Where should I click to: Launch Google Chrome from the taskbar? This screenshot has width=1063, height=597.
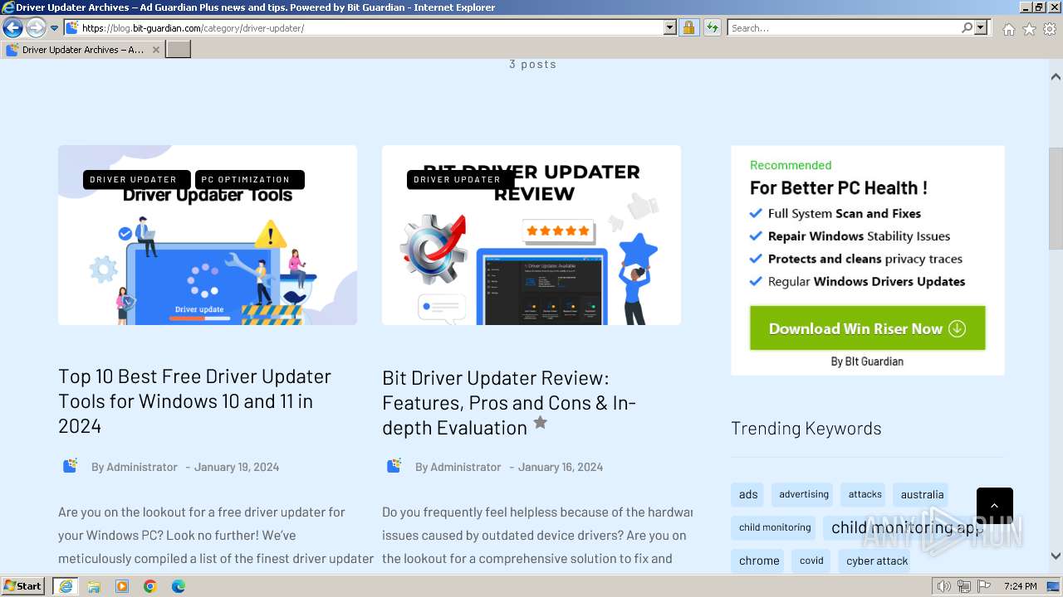point(150,586)
